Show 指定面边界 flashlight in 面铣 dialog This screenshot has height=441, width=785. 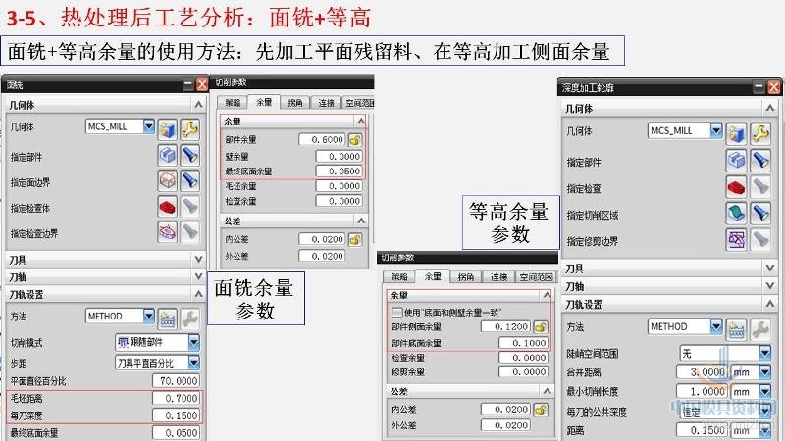click(x=189, y=181)
